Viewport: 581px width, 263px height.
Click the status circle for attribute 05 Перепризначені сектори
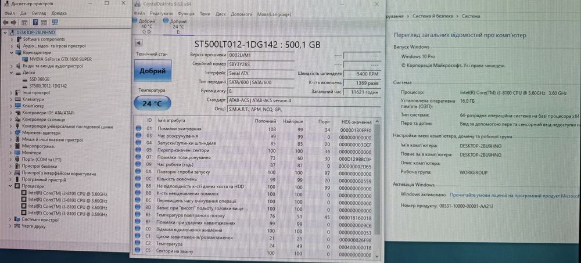139,151
